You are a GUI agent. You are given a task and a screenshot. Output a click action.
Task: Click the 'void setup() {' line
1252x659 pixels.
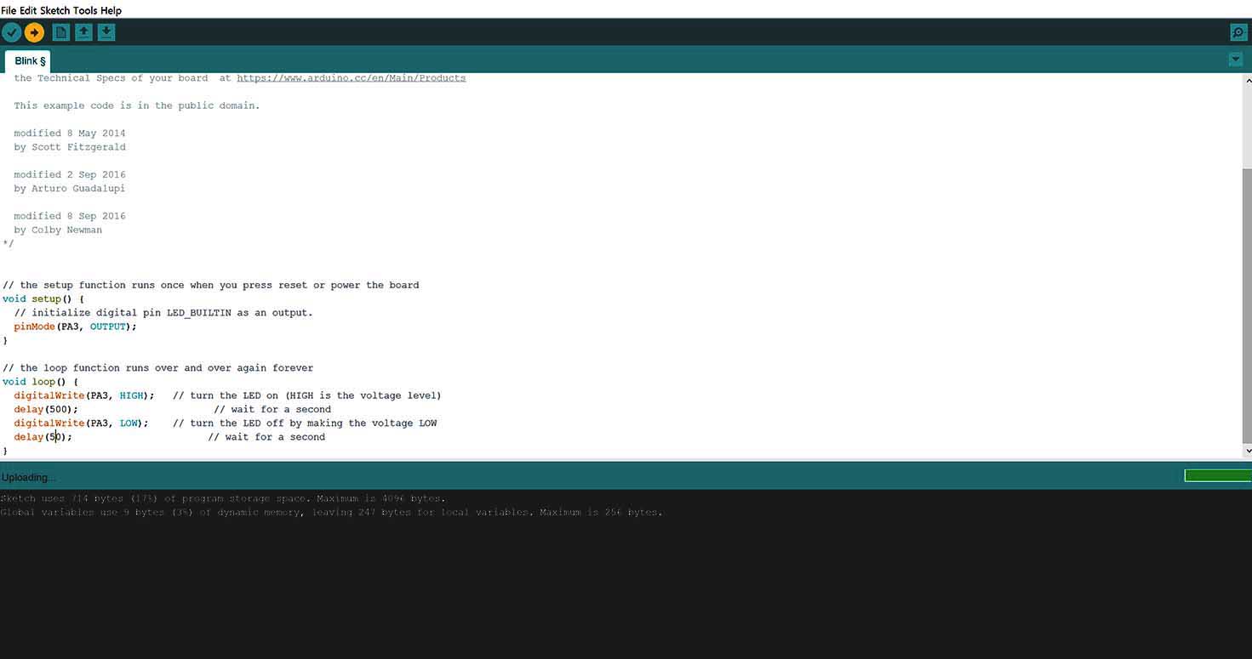pos(43,299)
